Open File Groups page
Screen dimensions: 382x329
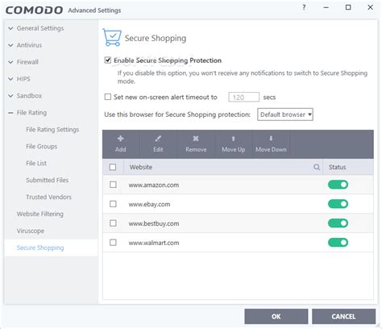pyautogui.click(x=42, y=147)
